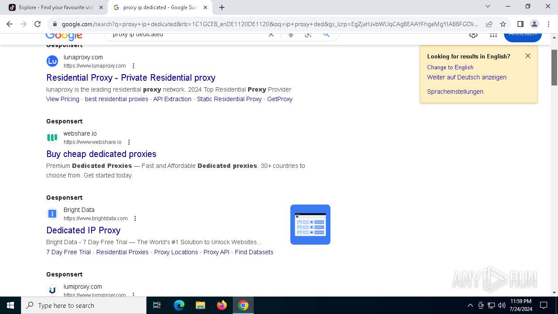Screen dimensions: 558x314
Task: Click the lumiproxy favicon
Action: click(52, 290)
